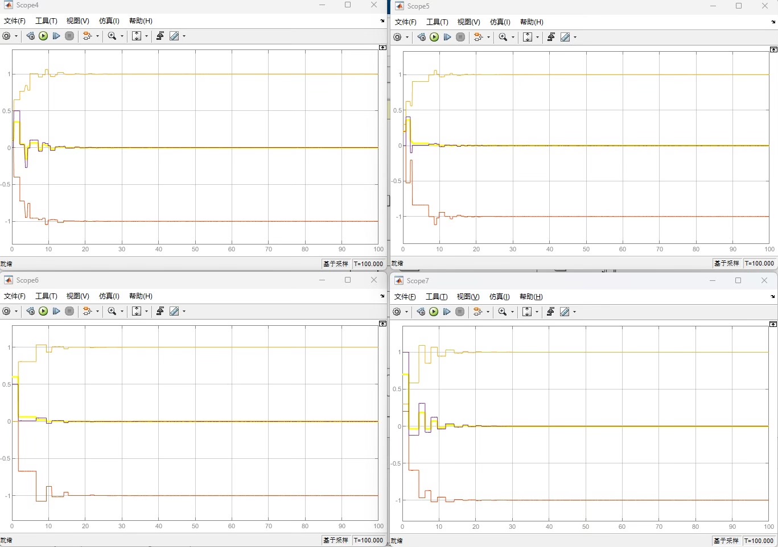Expand the zoom tool dropdown arrow in Scope4
This screenshot has width=778, height=547.
coord(122,36)
